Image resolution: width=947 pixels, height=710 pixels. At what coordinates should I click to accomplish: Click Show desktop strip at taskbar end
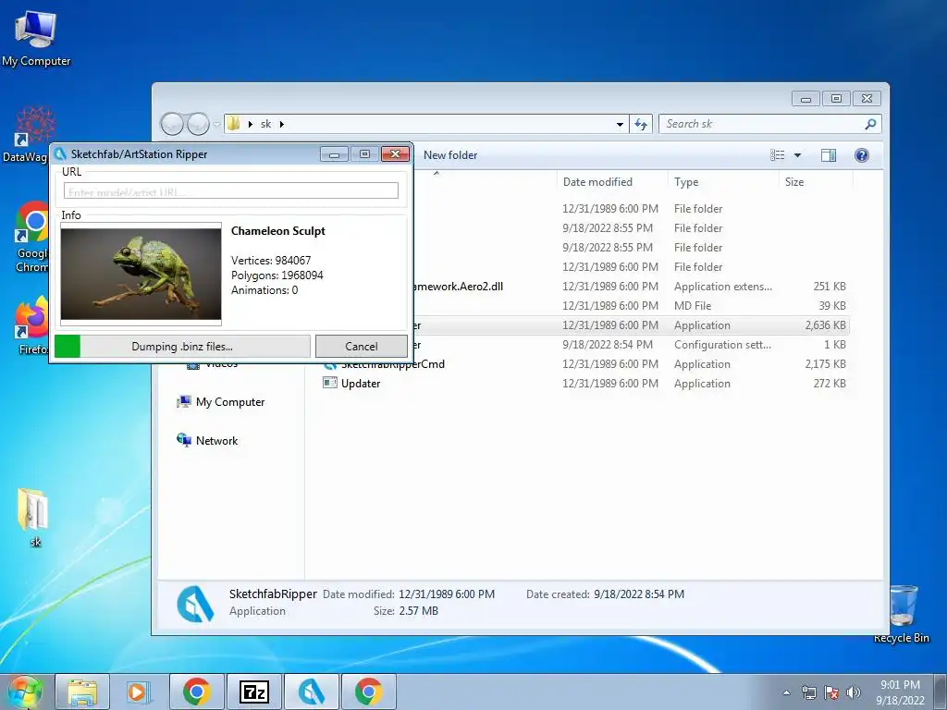(x=941, y=692)
